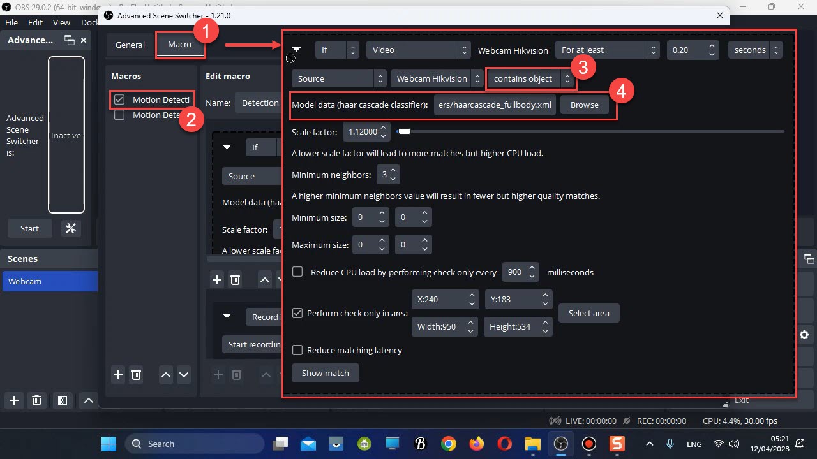Click the microphone icon in system tray

click(670, 444)
